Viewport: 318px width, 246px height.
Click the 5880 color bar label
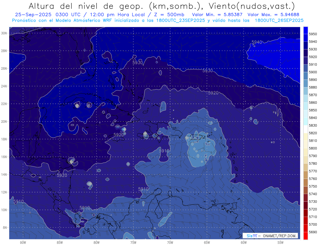pos(313,87)
